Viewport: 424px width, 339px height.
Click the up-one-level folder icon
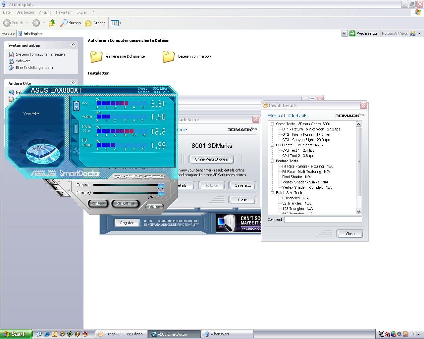click(x=52, y=23)
